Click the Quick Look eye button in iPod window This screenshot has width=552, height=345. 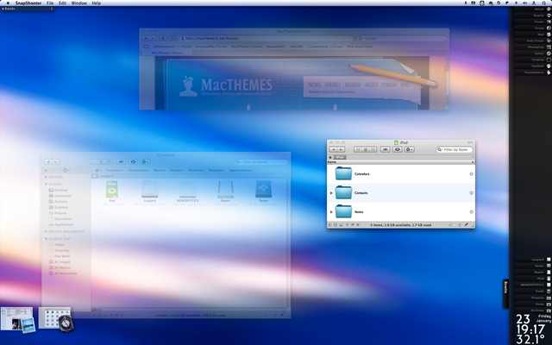pos(398,149)
